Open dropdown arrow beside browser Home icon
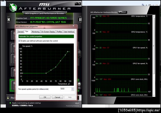 (x=146, y=5)
